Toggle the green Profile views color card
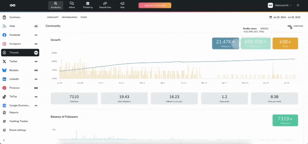The height and width of the screenshot is (144, 308). click(x=255, y=43)
